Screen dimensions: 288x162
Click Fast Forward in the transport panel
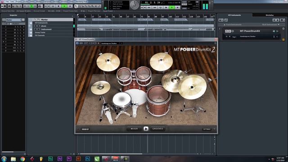(x=154, y=8)
